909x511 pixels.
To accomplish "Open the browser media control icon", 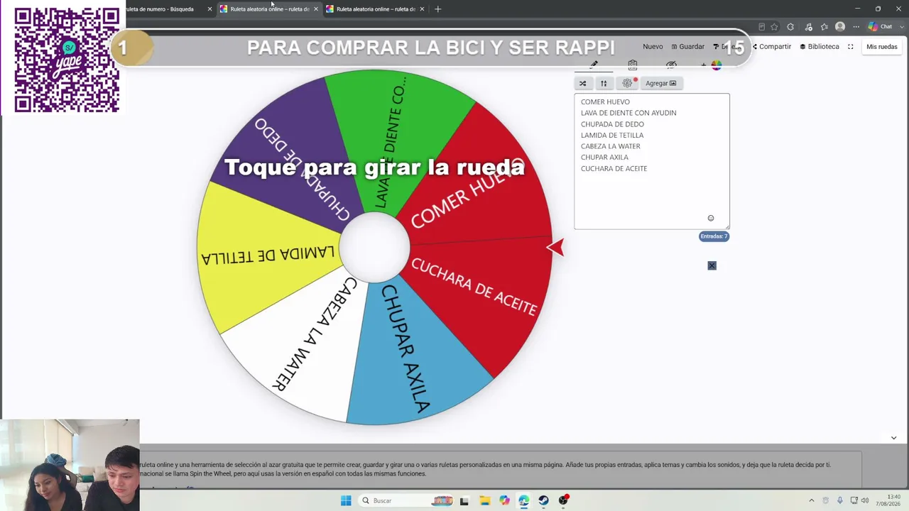I will click(808, 27).
